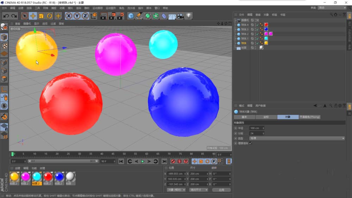Open the blue deformer tool icon
Image resolution: width=352 pixels, height=198 pixels.
164,16
